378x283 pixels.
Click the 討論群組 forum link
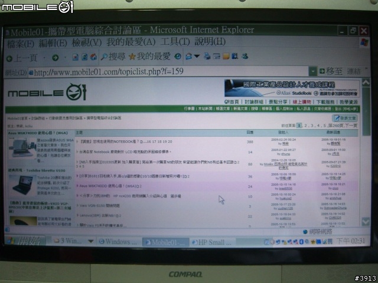click(x=254, y=102)
